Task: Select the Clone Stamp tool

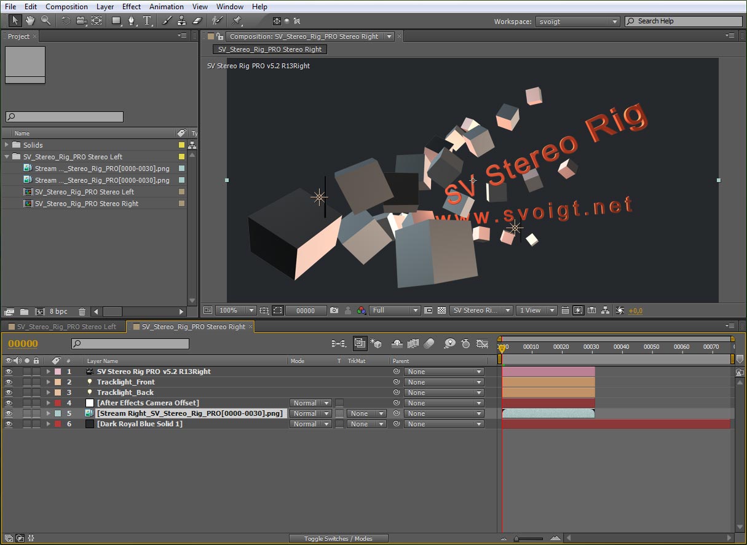Action: tap(182, 20)
